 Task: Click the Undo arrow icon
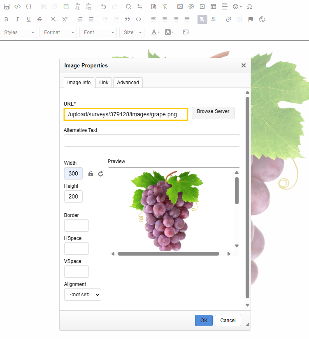coord(103,7)
